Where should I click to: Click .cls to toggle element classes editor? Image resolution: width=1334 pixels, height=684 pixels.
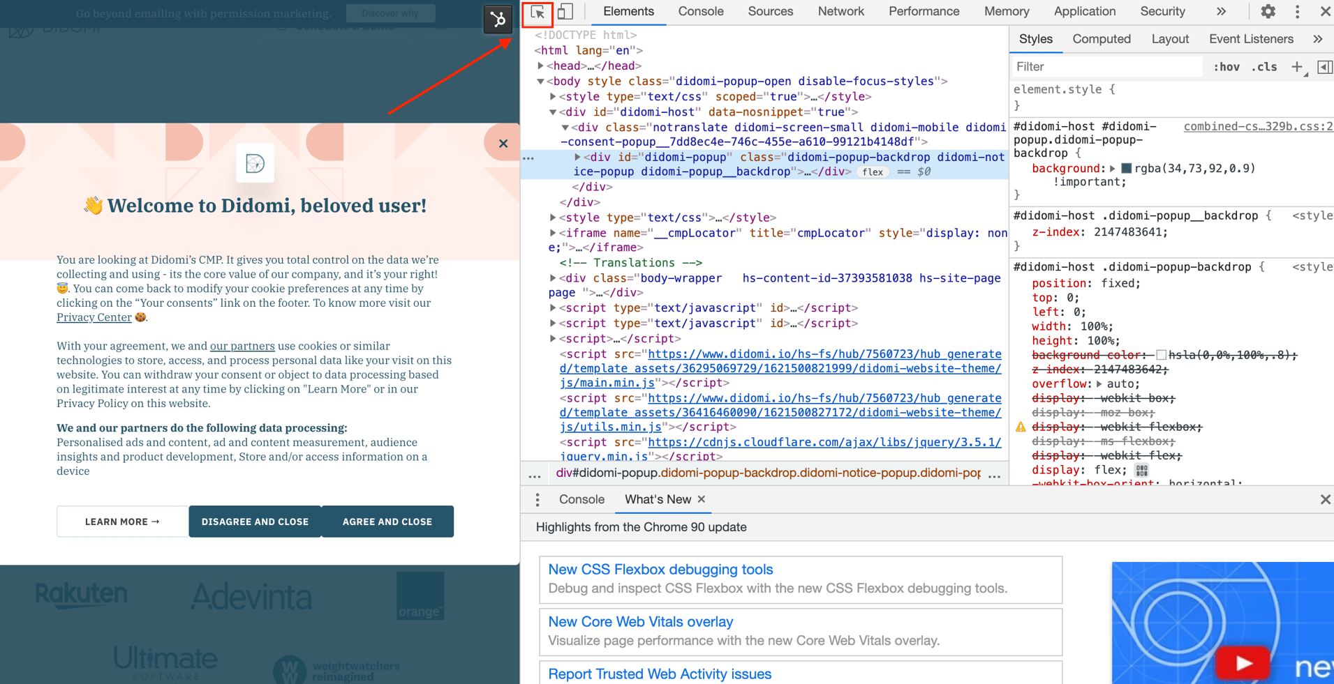click(1263, 66)
